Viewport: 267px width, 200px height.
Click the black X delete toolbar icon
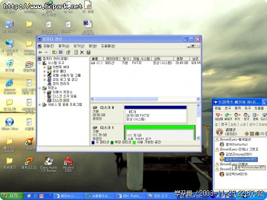coord(82,52)
